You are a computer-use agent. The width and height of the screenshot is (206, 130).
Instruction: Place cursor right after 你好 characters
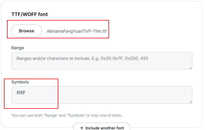[26, 93]
